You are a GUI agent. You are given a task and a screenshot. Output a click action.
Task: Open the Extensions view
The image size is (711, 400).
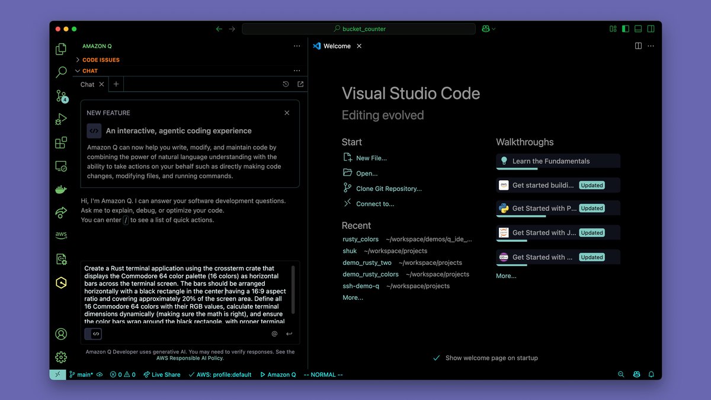61,143
